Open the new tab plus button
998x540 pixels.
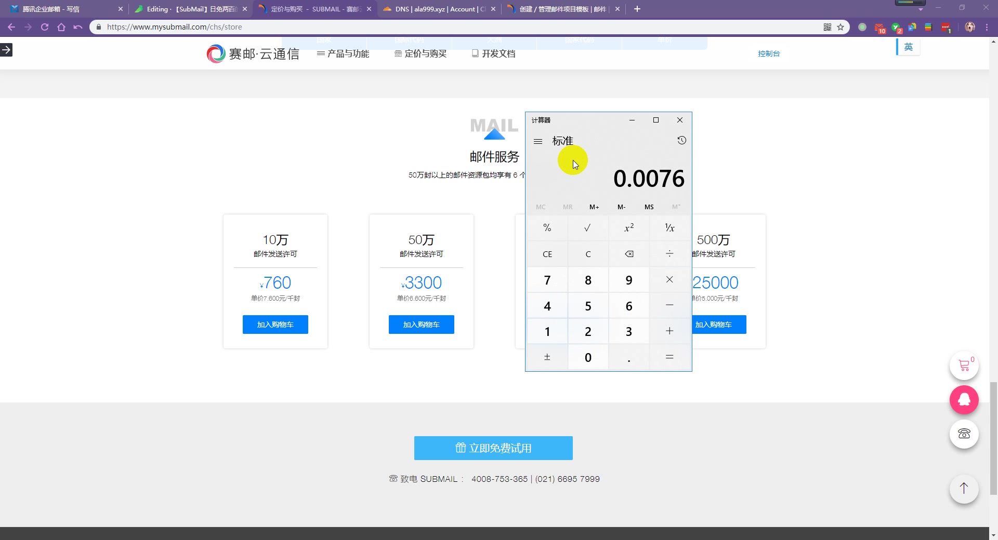[637, 9]
